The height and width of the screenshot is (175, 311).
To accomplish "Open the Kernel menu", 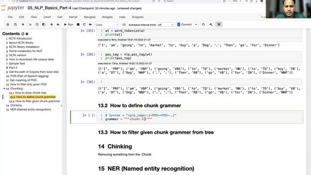I will pyautogui.click(x=73, y=17).
